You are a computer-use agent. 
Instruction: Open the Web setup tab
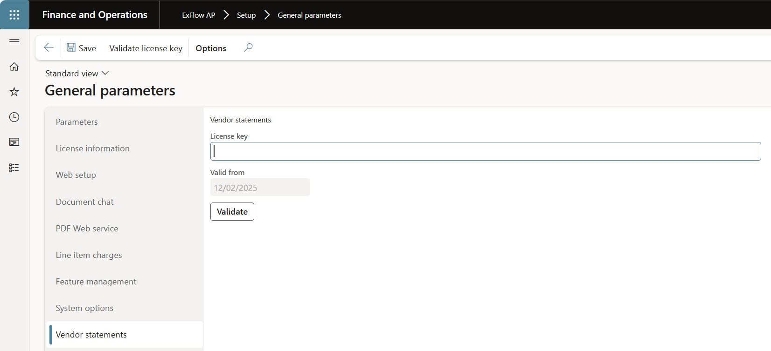(76, 175)
